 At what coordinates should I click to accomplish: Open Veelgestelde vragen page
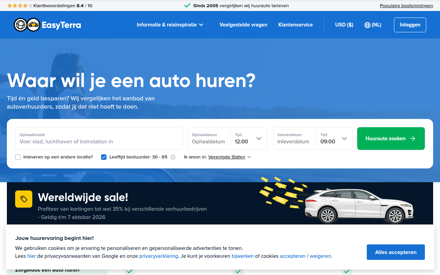[243, 25]
